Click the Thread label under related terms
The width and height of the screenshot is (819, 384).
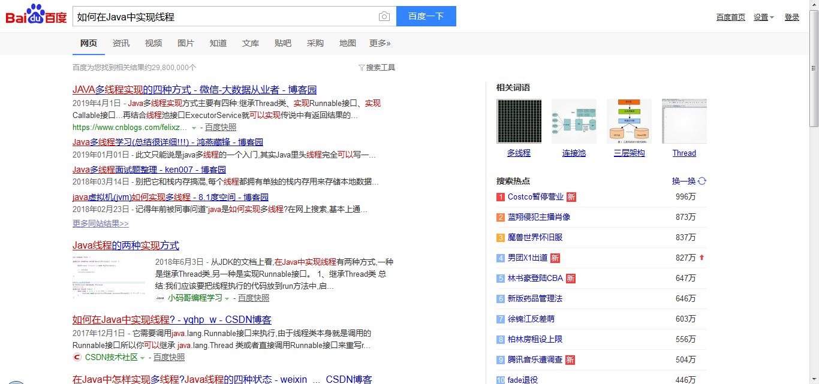684,153
